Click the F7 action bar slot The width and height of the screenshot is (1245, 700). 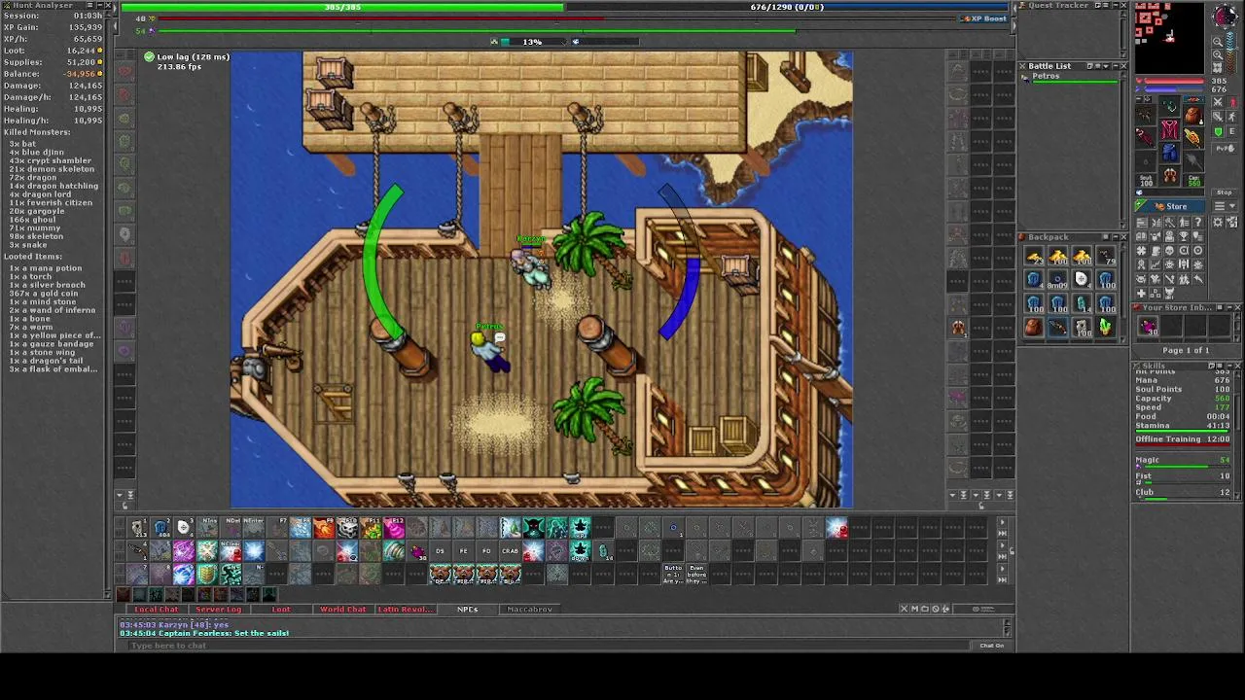pos(278,527)
